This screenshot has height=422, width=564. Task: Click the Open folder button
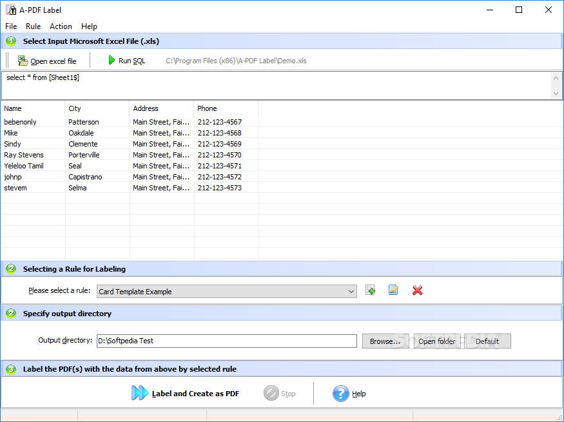436,341
